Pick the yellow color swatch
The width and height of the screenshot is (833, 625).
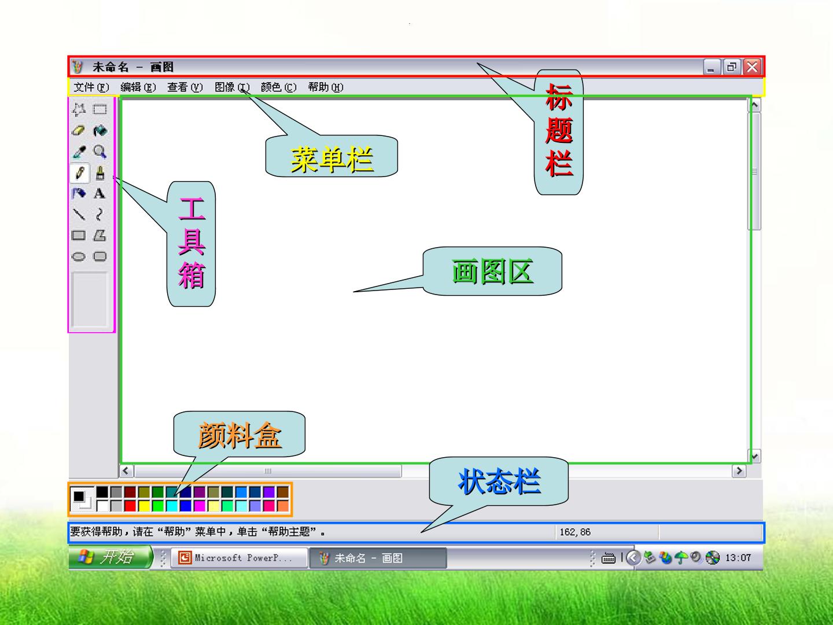(x=144, y=506)
